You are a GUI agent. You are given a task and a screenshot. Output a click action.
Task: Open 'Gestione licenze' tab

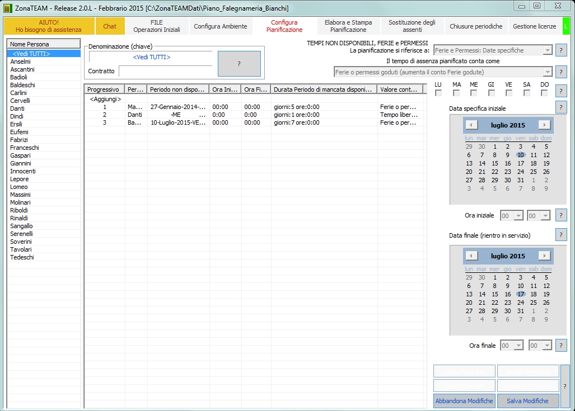534,26
